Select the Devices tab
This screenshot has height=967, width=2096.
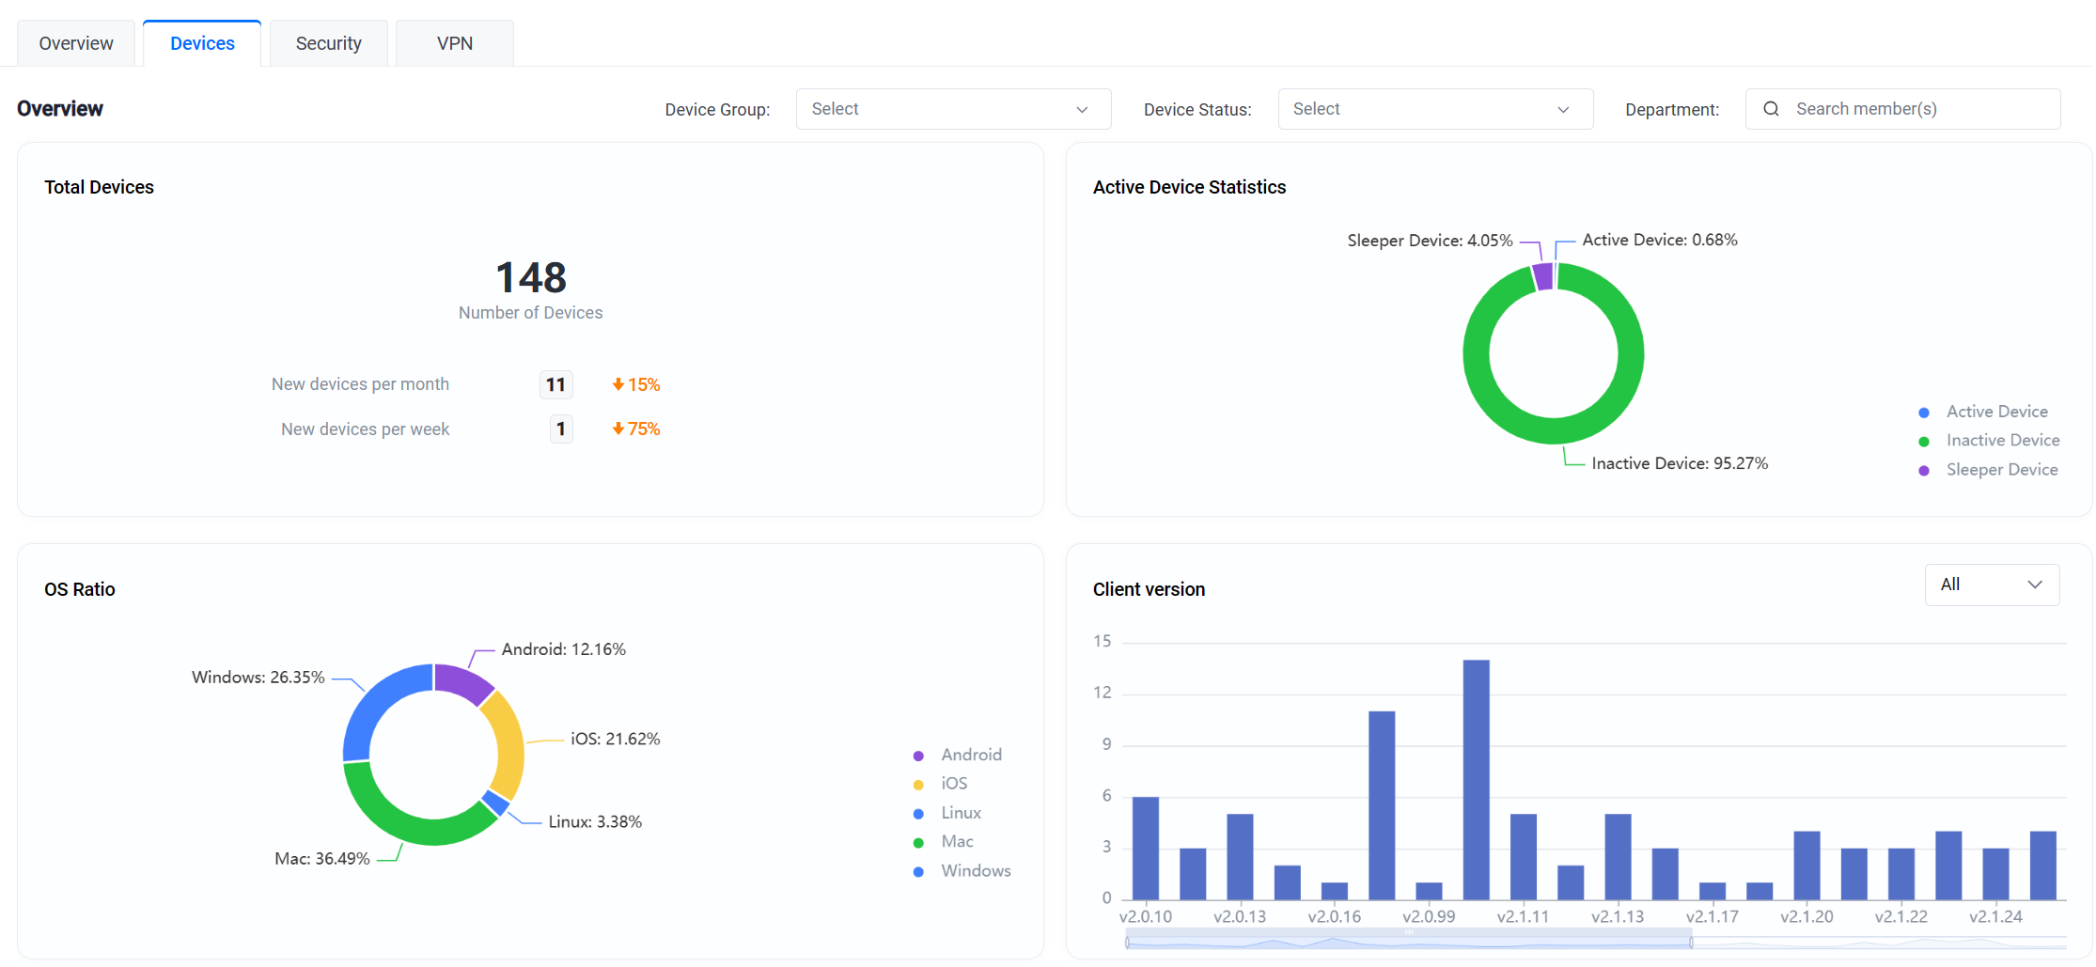pyautogui.click(x=202, y=43)
